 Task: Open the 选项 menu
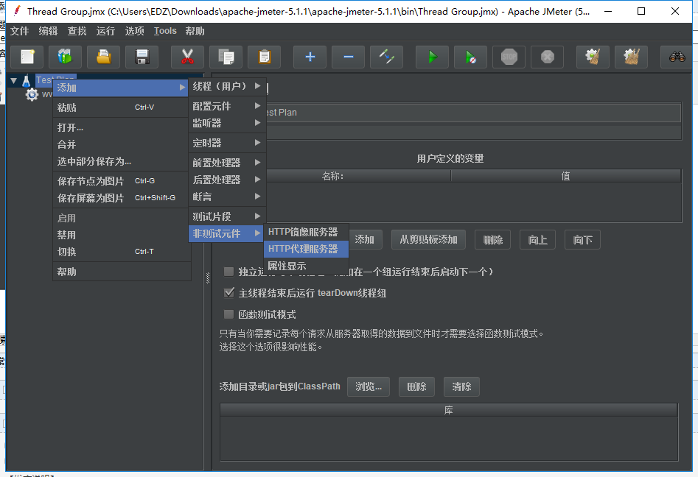134,31
